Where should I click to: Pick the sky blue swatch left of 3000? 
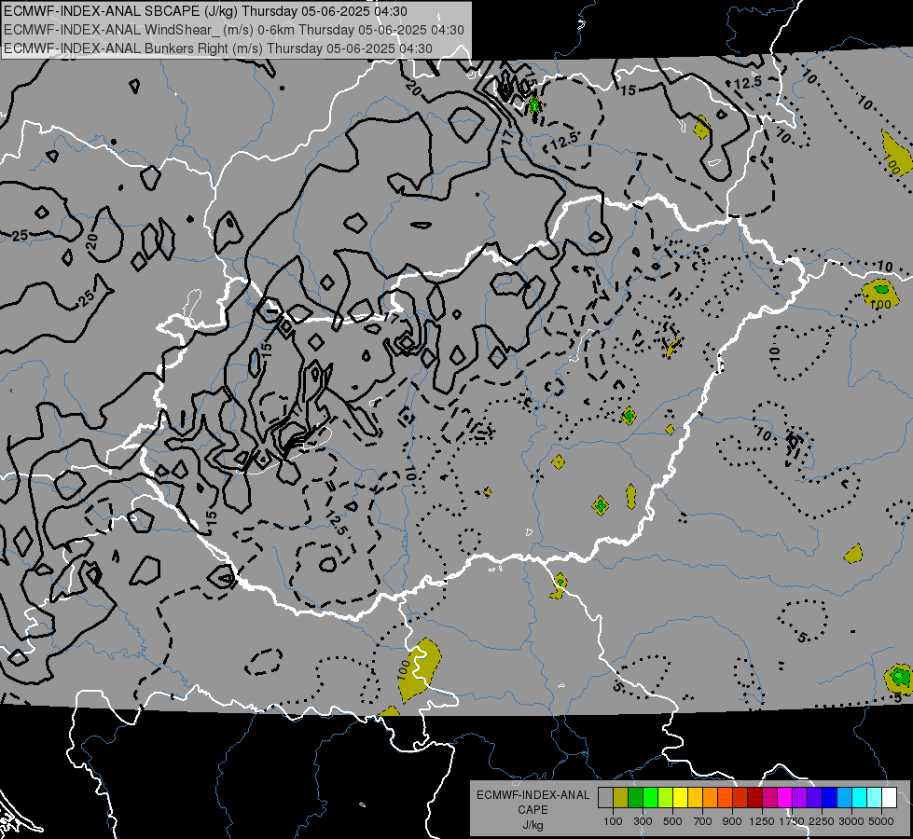pos(844,798)
